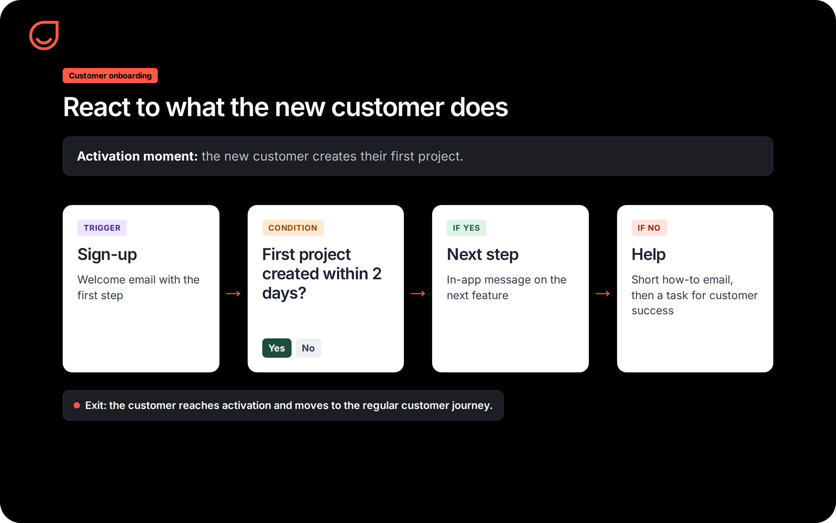Click the Help card heading
The height and width of the screenshot is (523, 836).
pos(648,255)
